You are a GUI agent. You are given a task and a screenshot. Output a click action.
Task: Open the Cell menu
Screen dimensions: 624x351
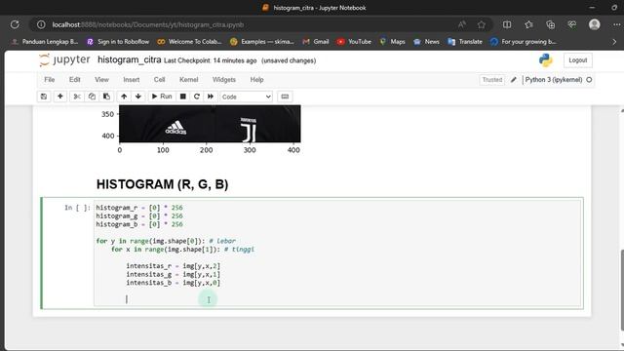tap(159, 80)
